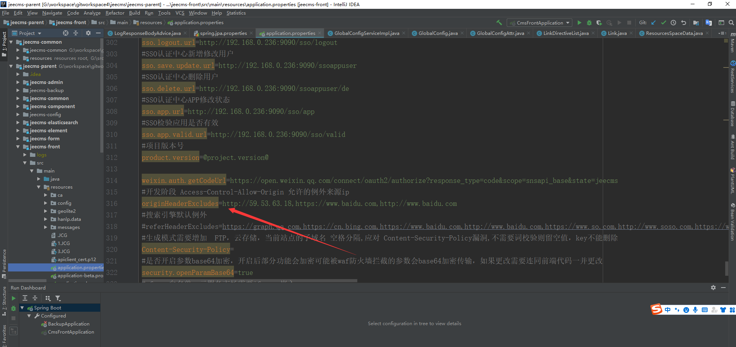Expand the jeecms-admin module folder
The image size is (736, 347).
pyautogui.click(x=18, y=82)
